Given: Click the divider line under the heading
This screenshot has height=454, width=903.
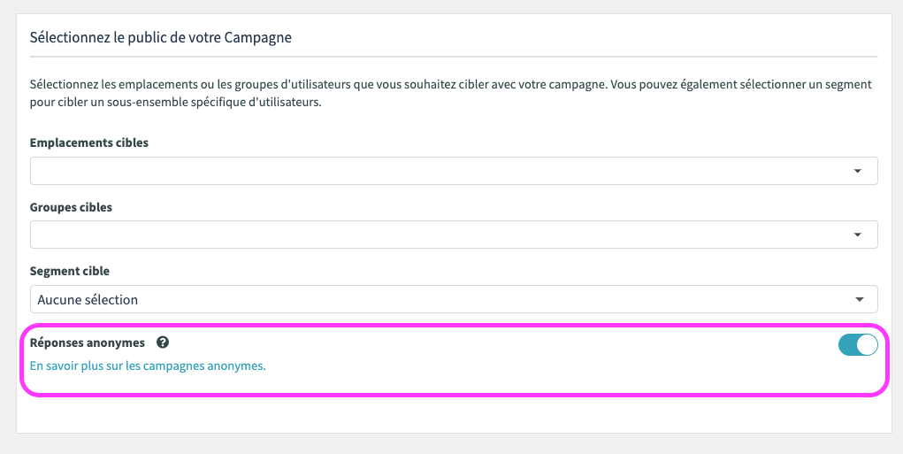Looking at the screenshot, I should click(454, 57).
